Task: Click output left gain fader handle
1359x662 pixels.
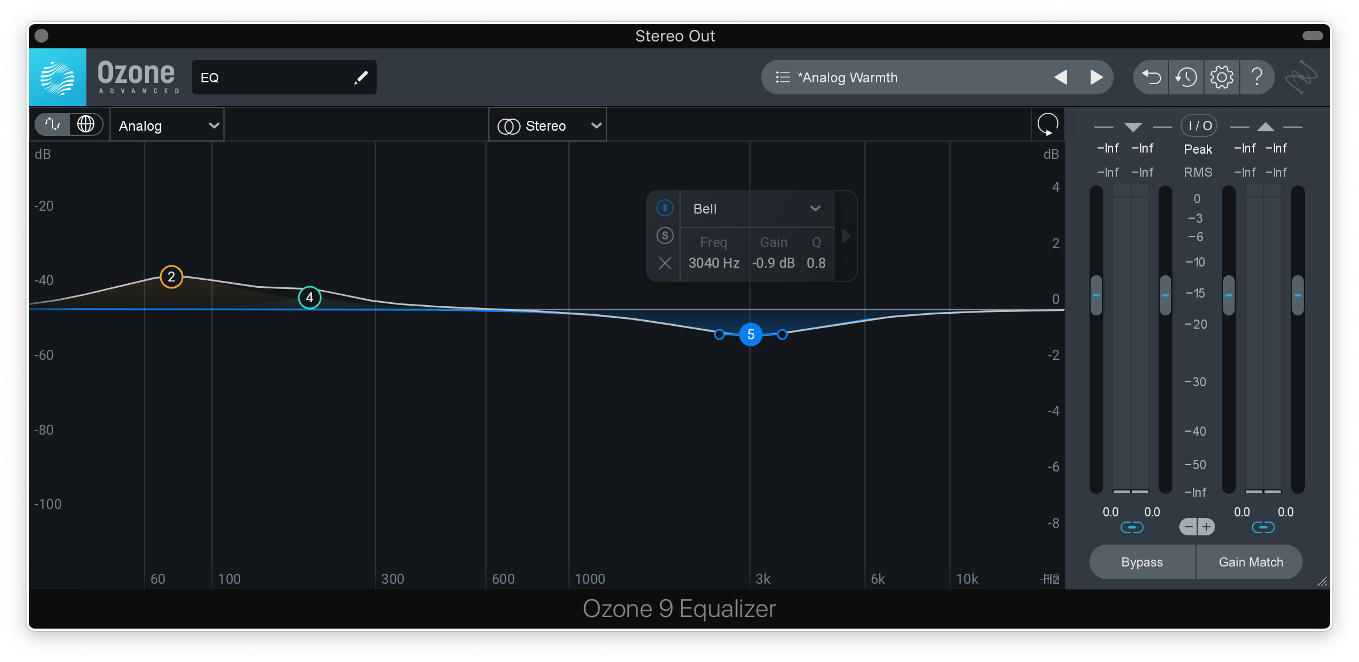Action: [1229, 295]
